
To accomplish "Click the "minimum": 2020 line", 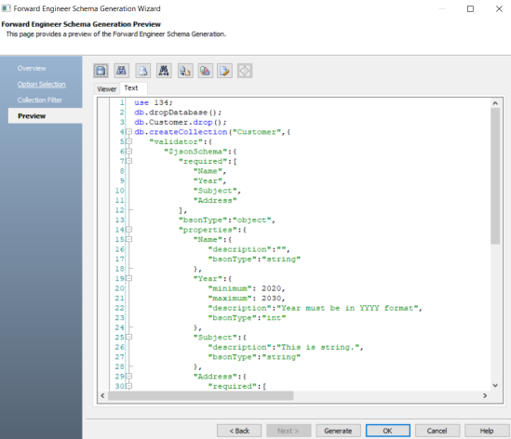I will [247, 288].
